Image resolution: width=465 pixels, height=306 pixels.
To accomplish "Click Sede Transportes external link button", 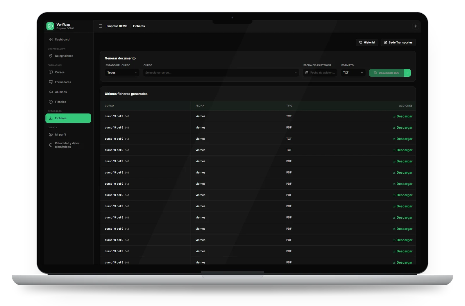I will 398,42.
